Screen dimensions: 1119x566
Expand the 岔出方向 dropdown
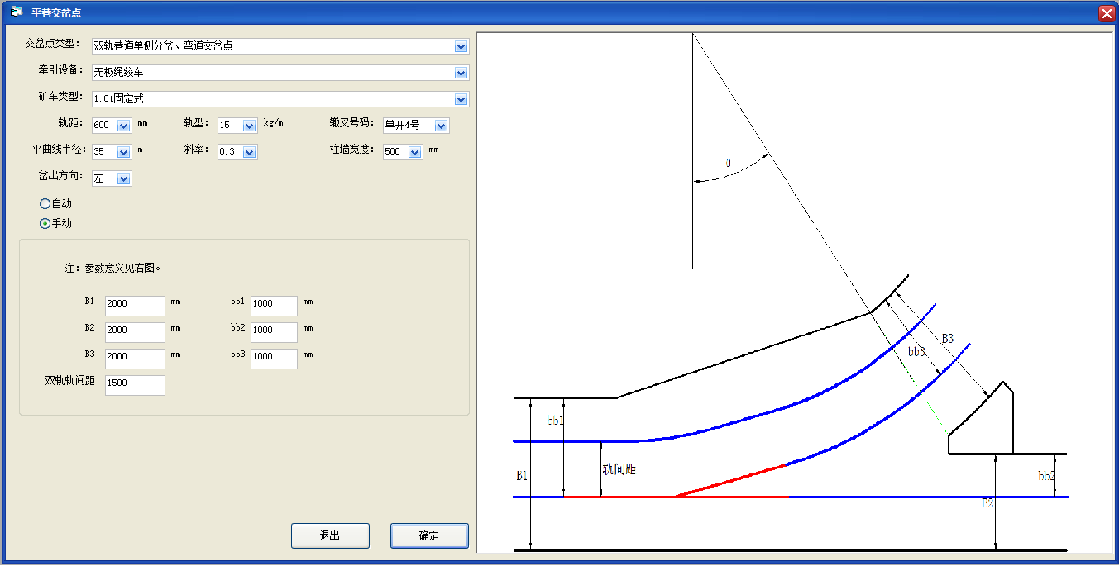click(123, 178)
